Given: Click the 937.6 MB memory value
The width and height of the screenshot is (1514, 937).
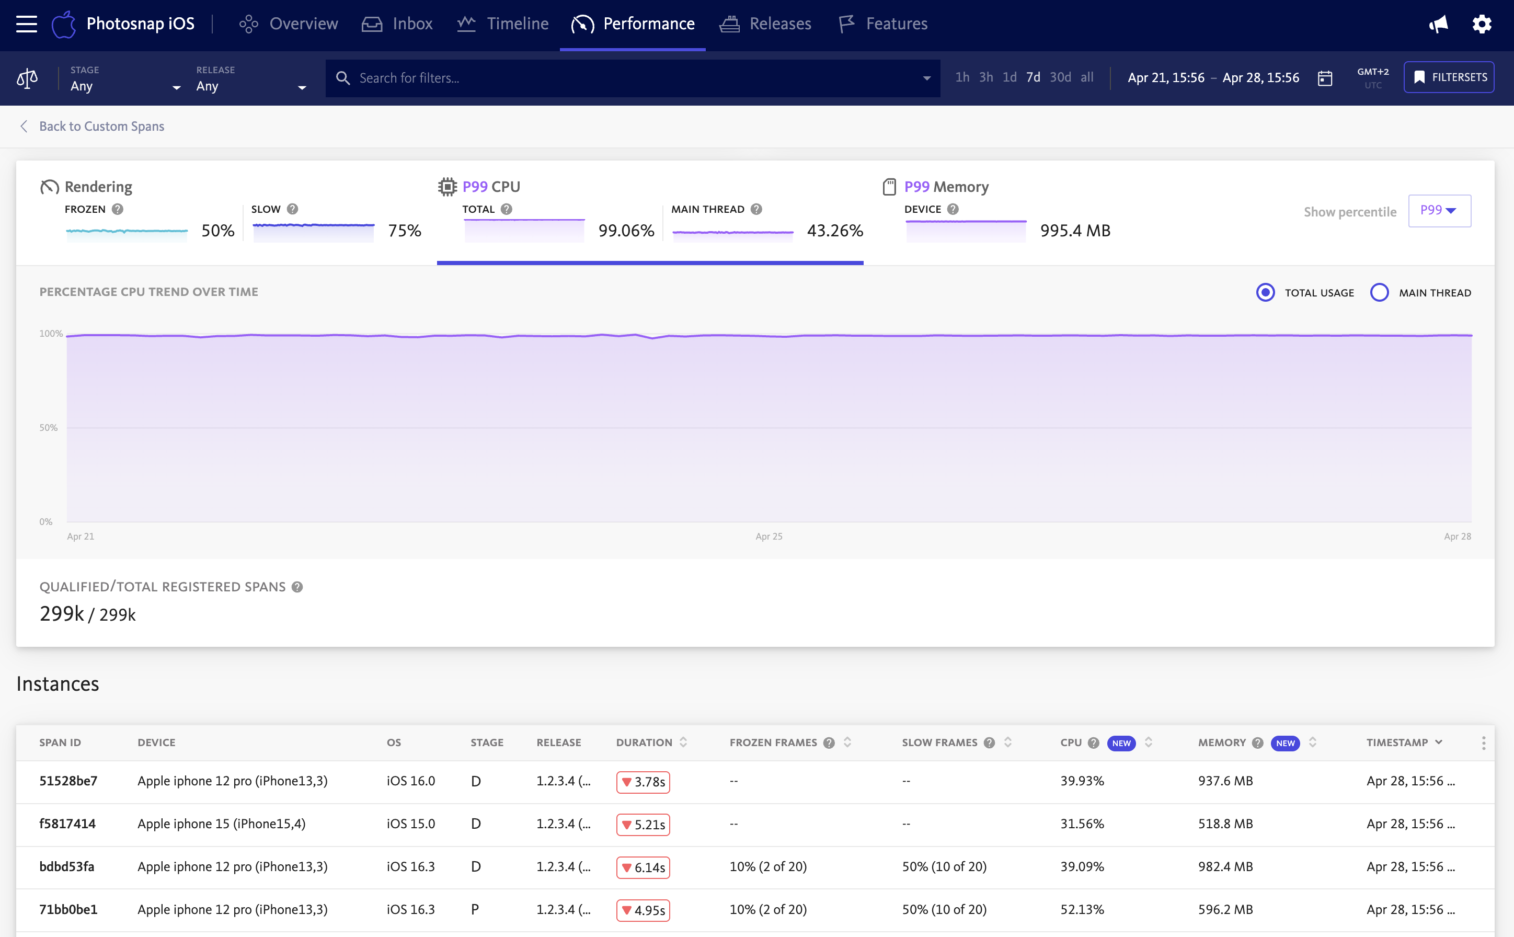Looking at the screenshot, I should pos(1225,782).
